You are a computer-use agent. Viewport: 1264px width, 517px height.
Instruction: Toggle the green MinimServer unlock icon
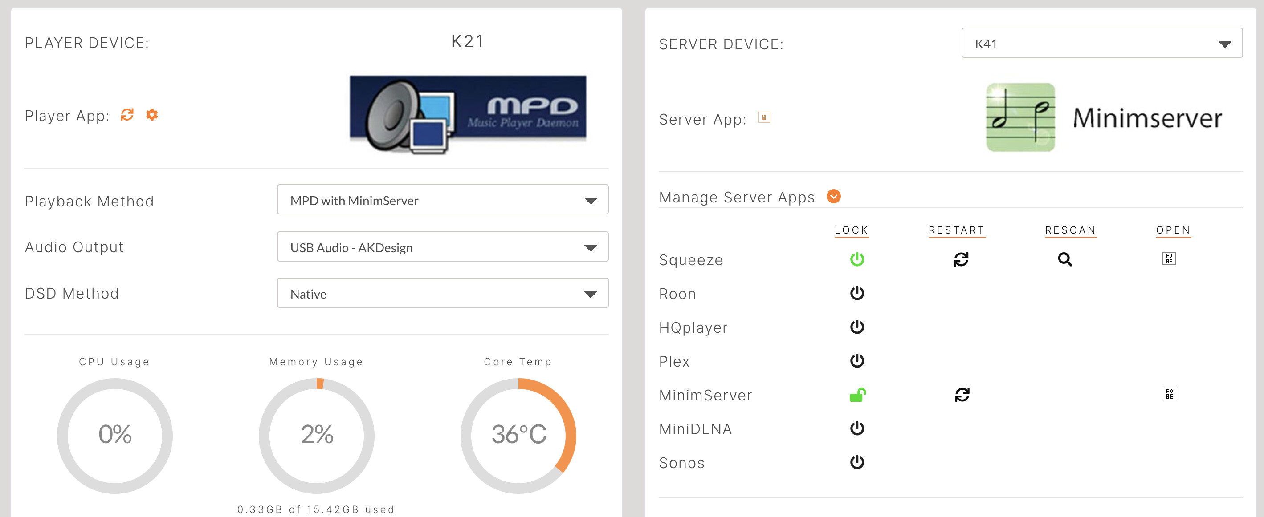[857, 395]
